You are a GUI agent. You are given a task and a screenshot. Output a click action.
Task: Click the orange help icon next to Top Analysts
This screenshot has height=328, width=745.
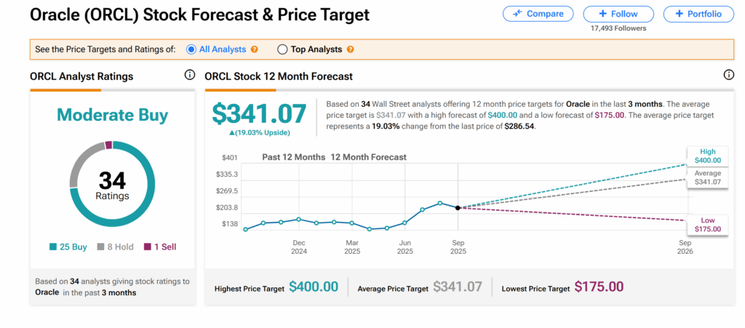[x=350, y=49]
